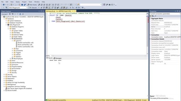This screenshot has height=101, width=181.
Task: Click the toolbox icon in top toolbar
Action: [109, 5]
